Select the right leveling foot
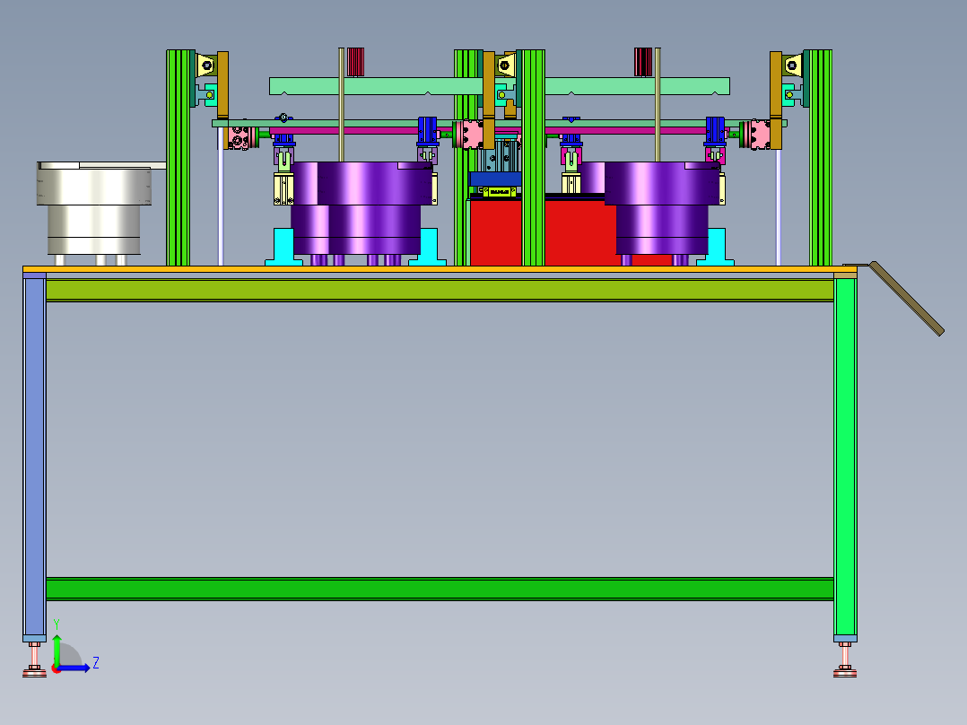This screenshot has width=967, height=725. (x=845, y=660)
